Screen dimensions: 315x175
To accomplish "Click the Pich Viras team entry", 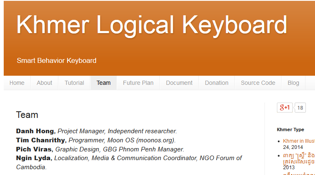I will pyautogui.click(x=35, y=149).
